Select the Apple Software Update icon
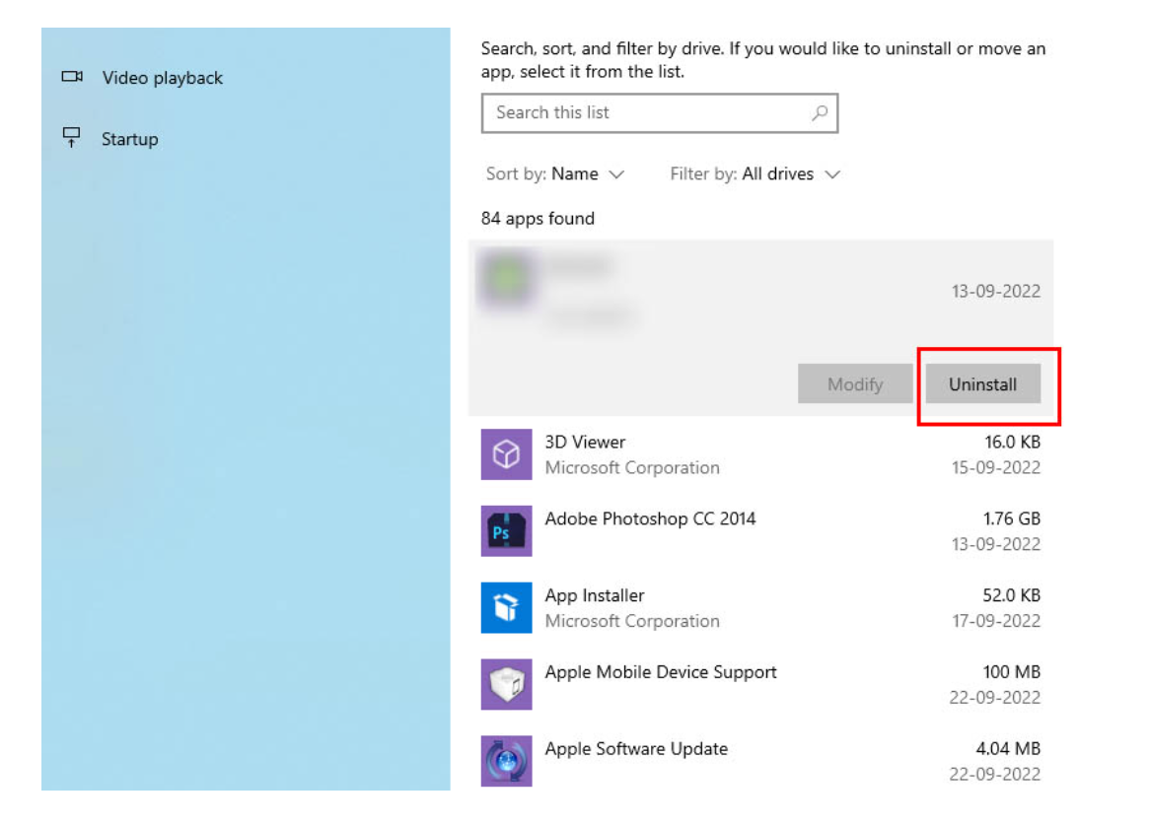Viewport: 1150px width, 828px height. pos(506,761)
